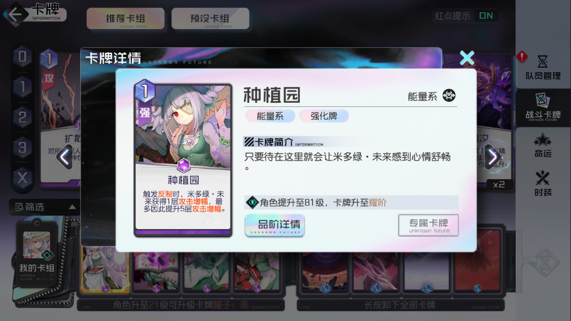This screenshot has height=321, width=571.
Task: Filter cards by cost X hexagon
Action: 23,178
